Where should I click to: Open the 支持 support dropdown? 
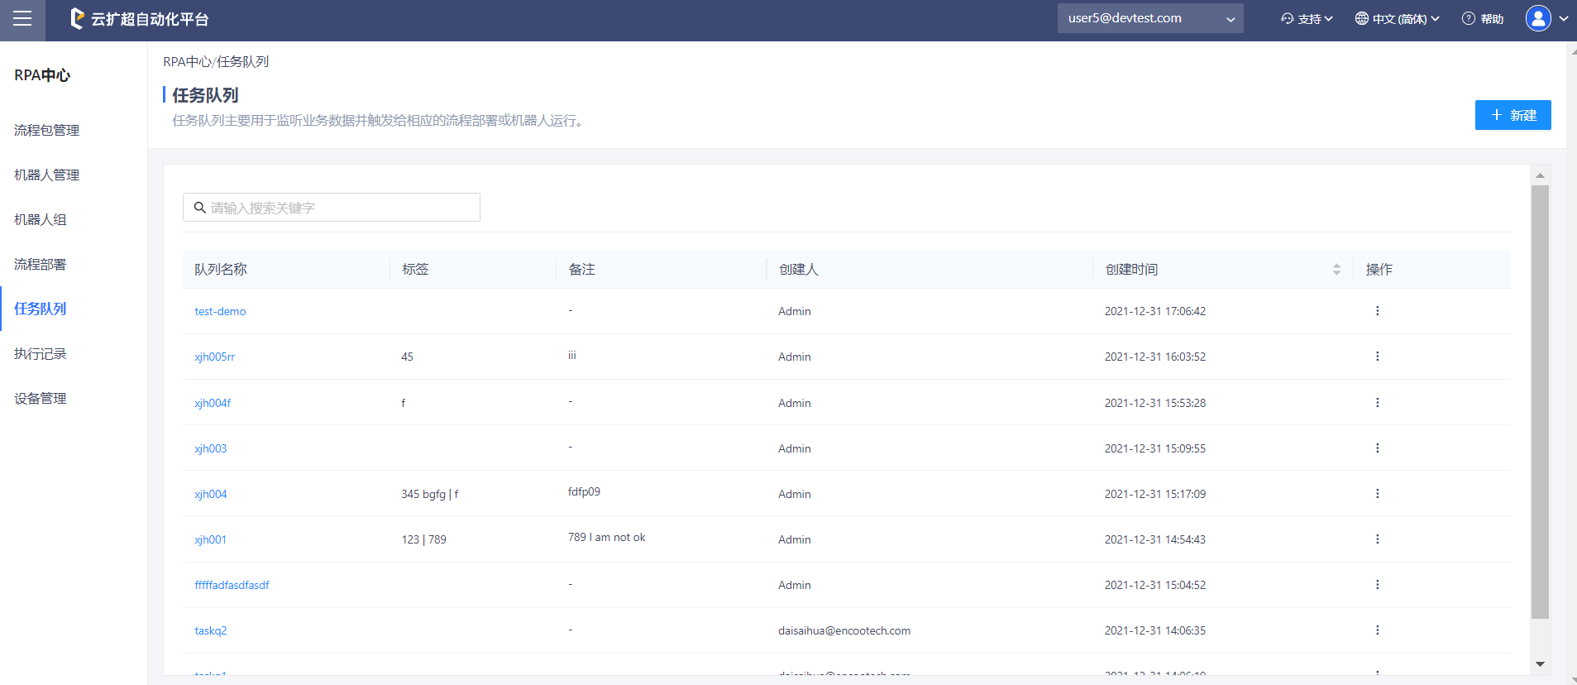pos(1307,18)
